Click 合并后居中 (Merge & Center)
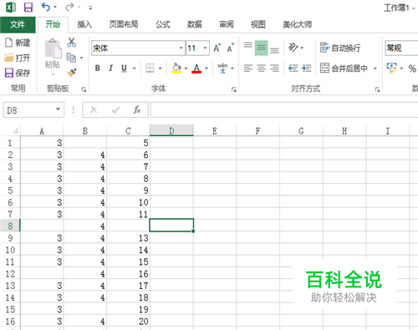Image resolution: width=418 pixels, height=330 pixels. pos(344,69)
